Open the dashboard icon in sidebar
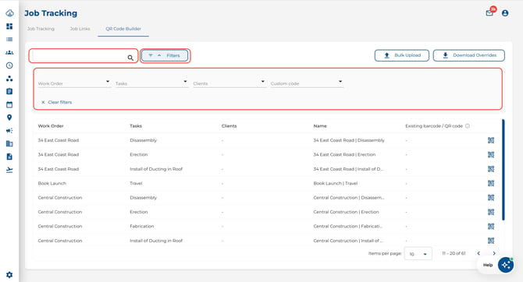 point(9,26)
